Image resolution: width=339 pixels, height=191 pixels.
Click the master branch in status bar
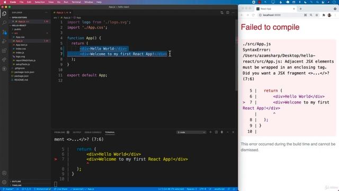point(8,189)
